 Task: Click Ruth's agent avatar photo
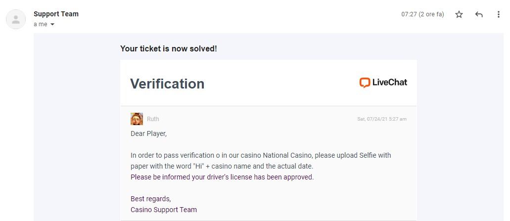(137, 119)
